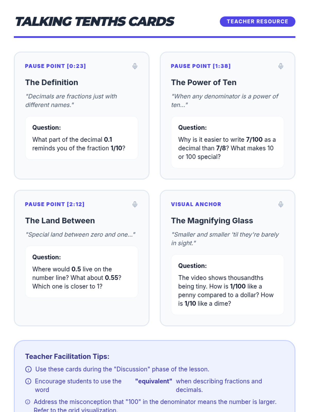Open The Definition card title
Image resolution: width=309 pixels, height=412 pixels.
[x=51, y=82]
